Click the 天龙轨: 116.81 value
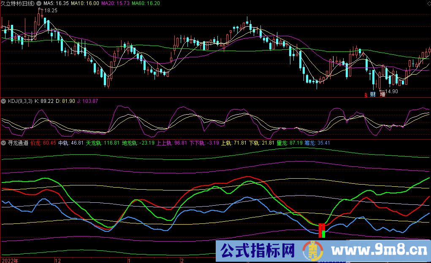The height and width of the screenshot is (263, 431). click(x=103, y=143)
